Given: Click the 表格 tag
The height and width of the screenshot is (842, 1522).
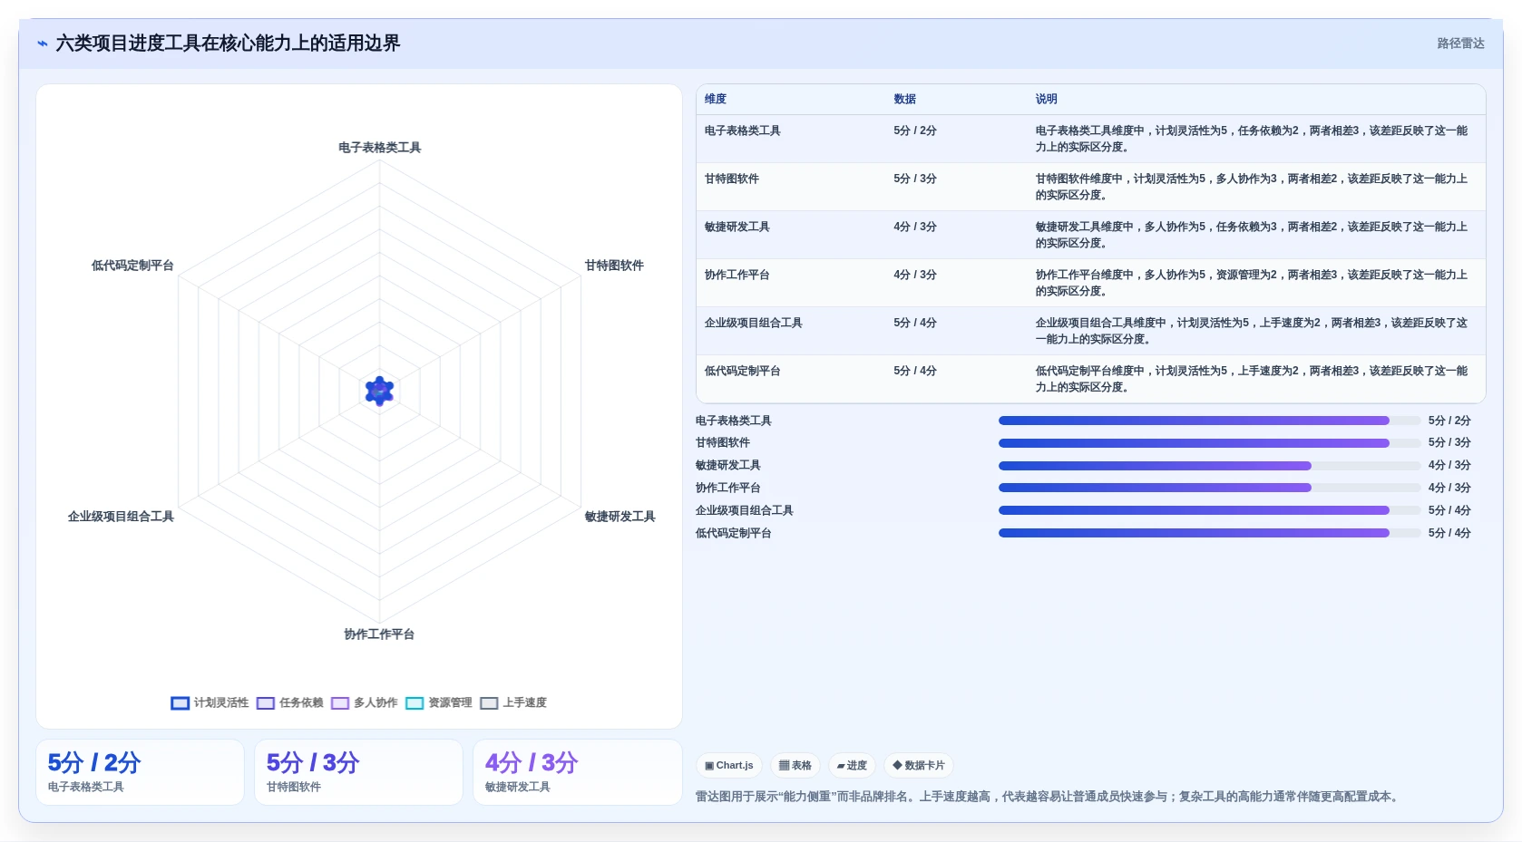Looking at the screenshot, I should 795,765.
